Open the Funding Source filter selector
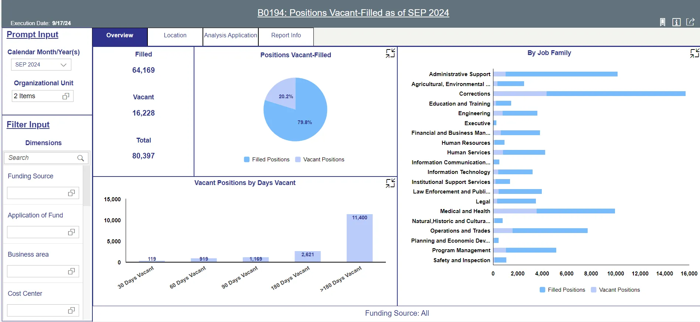 71,193
